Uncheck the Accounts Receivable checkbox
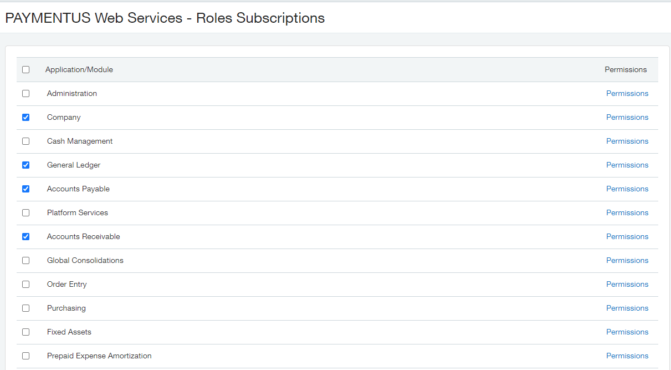Image resolution: width=671 pixels, height=370 pixels. [25, 237]
